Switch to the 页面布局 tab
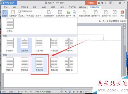 pos(25,7)
